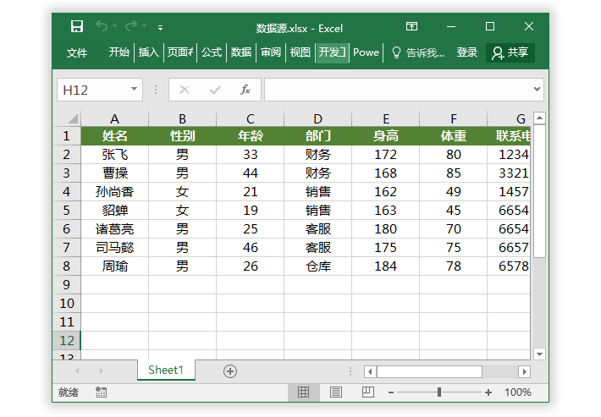Switch to the 视图 ribbon tab
Viewport: 601px width, 417px height.
(300, 52)
